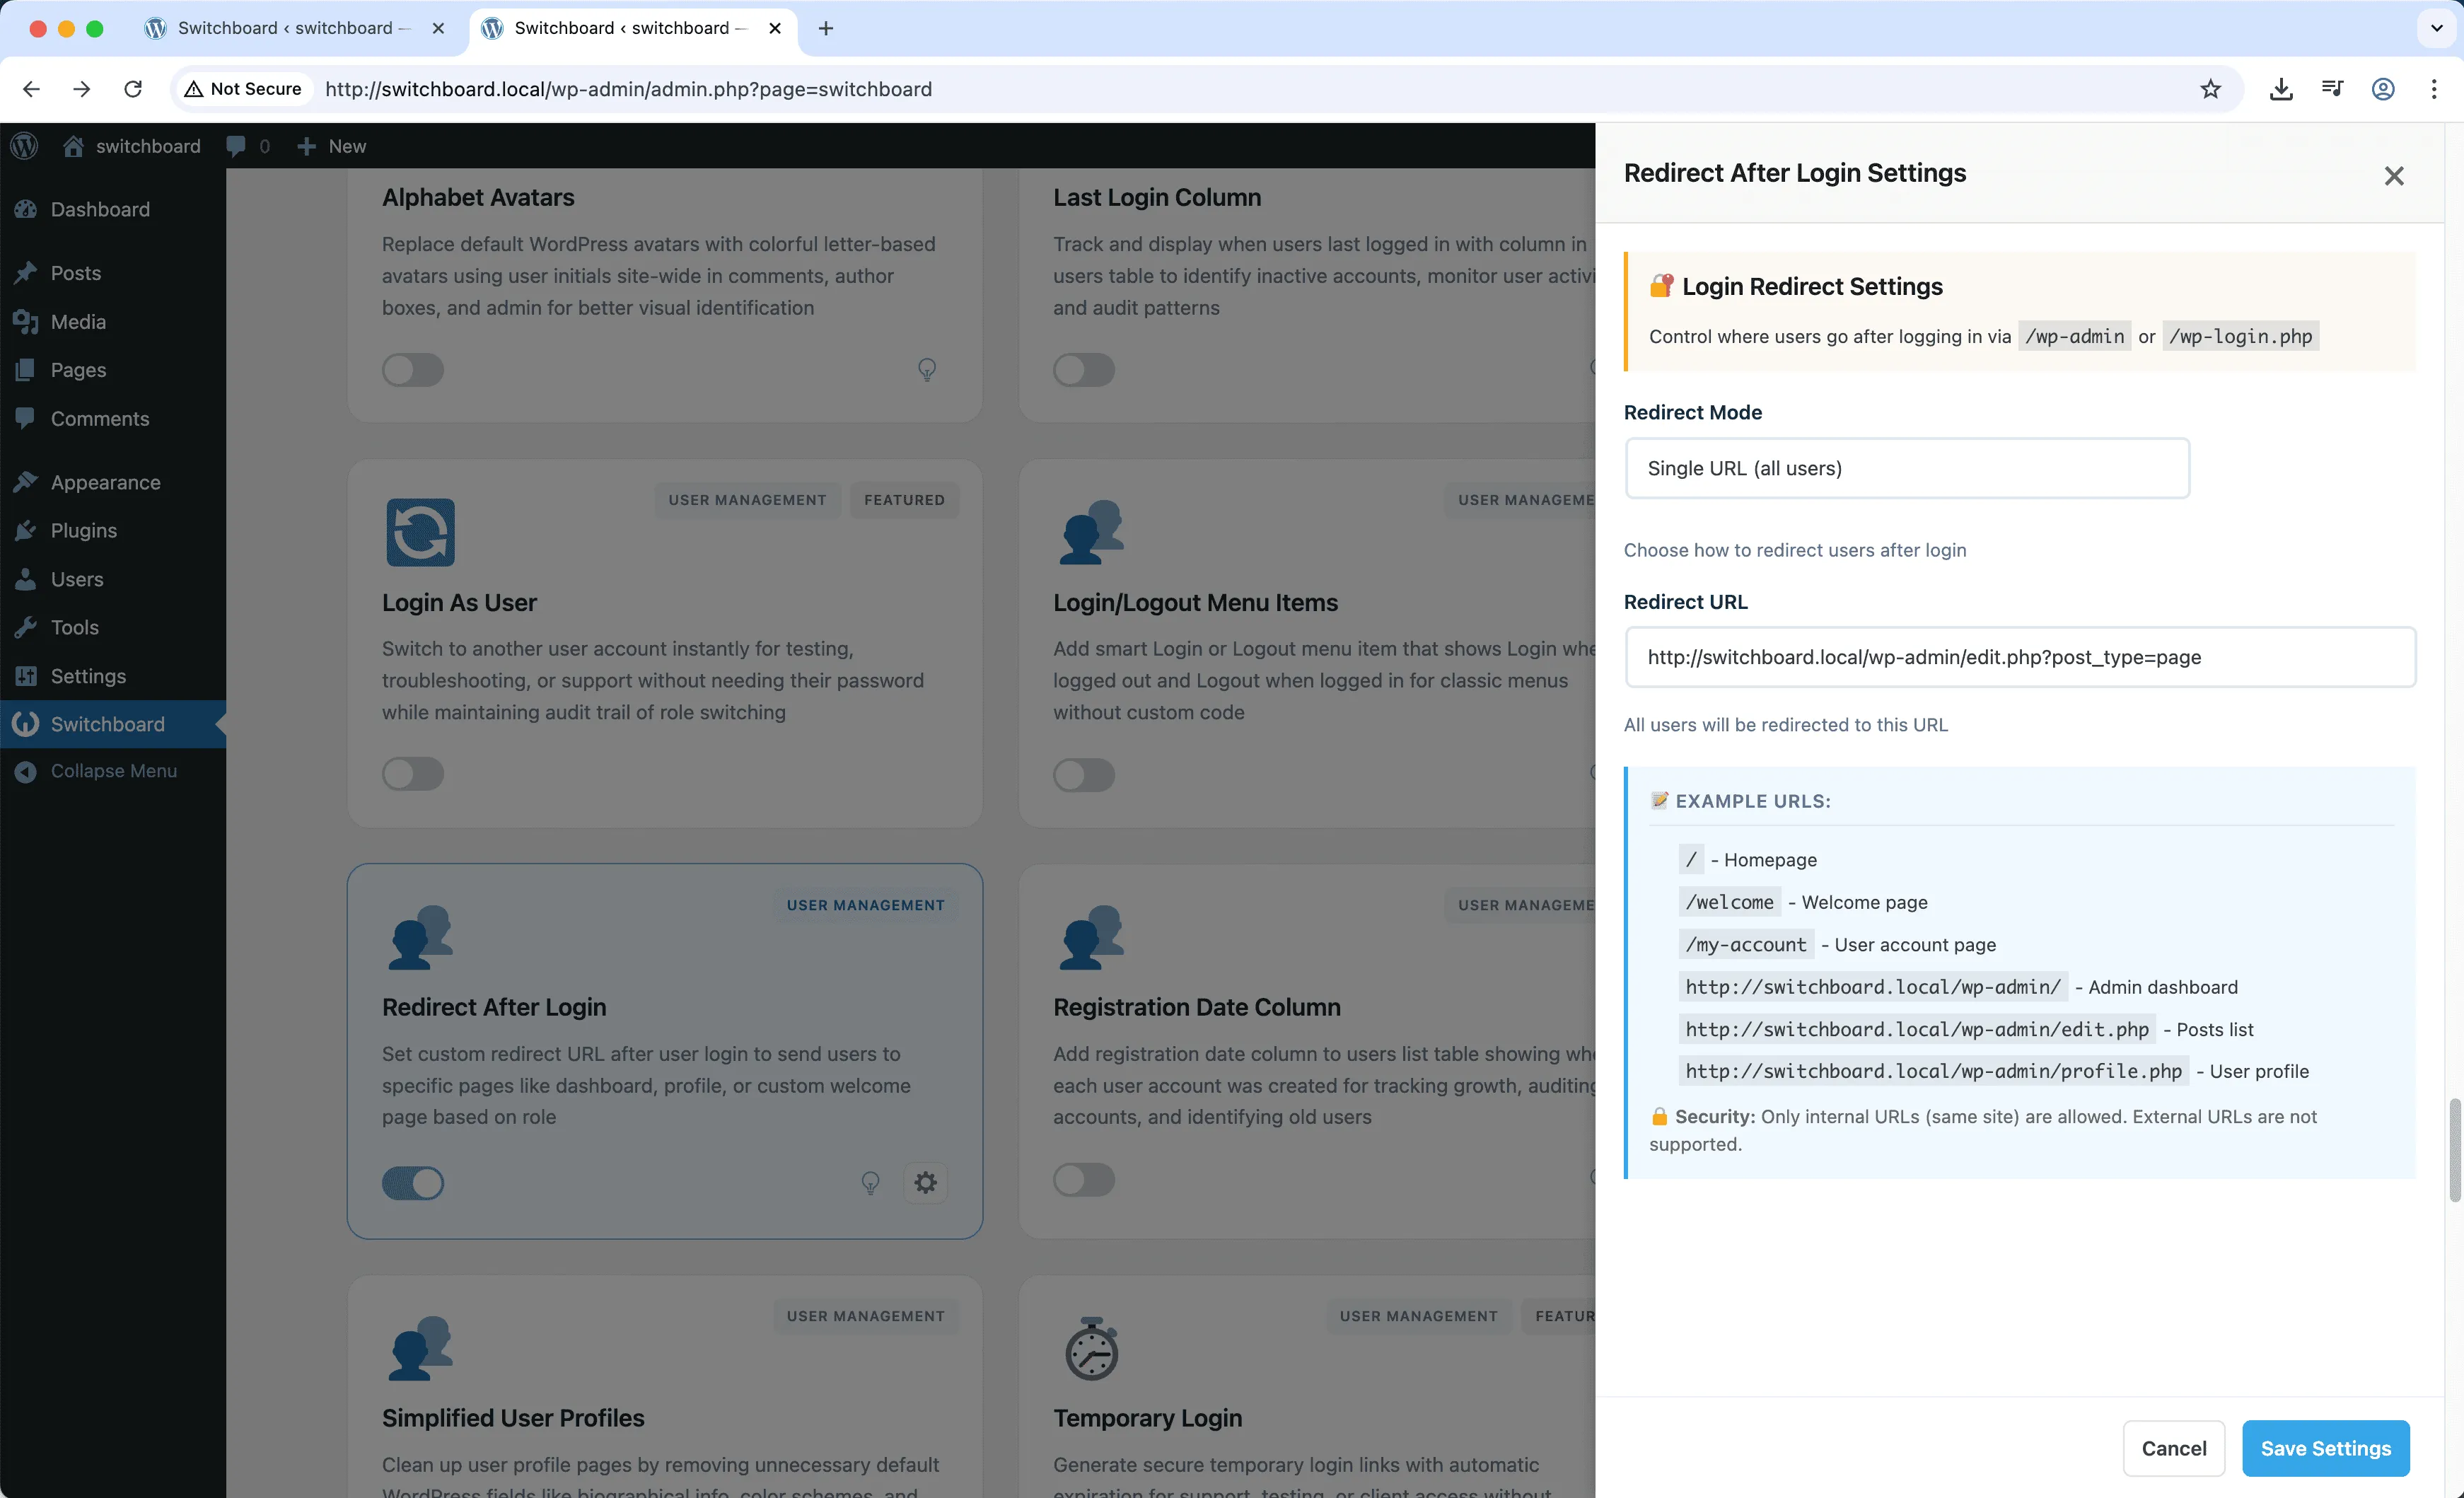Click the WordPress logo in admin bar
Image resolution: width=2464 pixels, height=1498 pixels.
pyautogui.click(x=24, y=146)
